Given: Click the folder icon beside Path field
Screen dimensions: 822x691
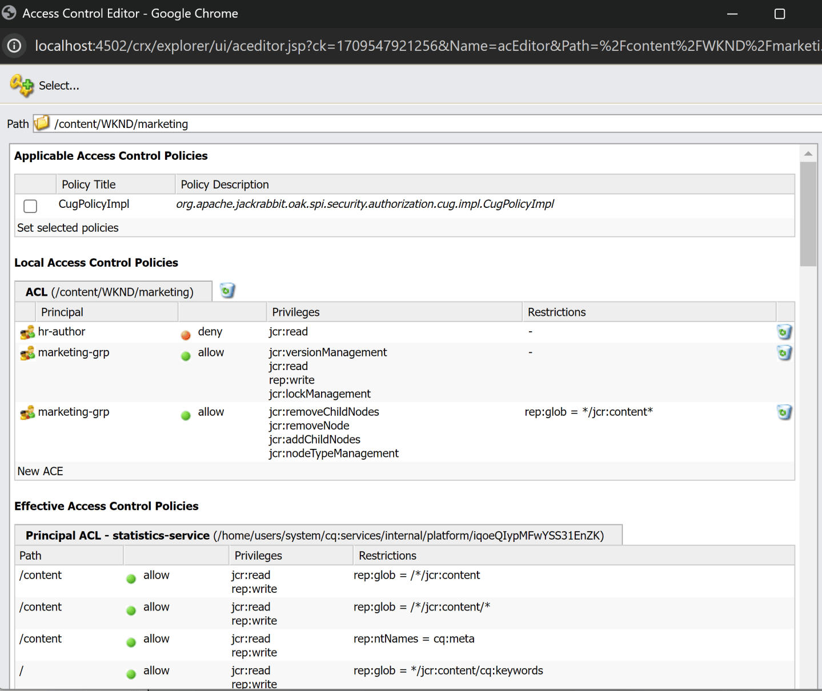Looking at the screenshot, I should (42, 123).
